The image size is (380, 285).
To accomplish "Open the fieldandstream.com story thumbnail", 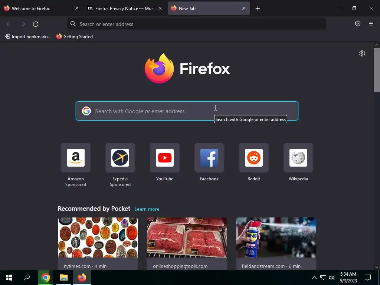I will click(276, 237).
